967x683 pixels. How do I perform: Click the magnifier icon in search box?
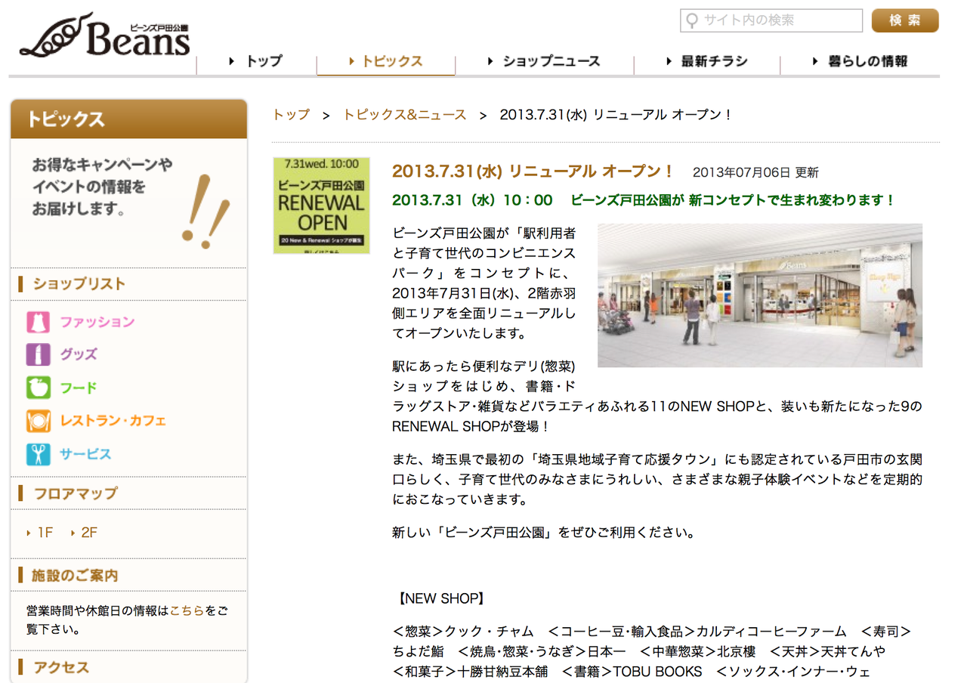[691, 21]
